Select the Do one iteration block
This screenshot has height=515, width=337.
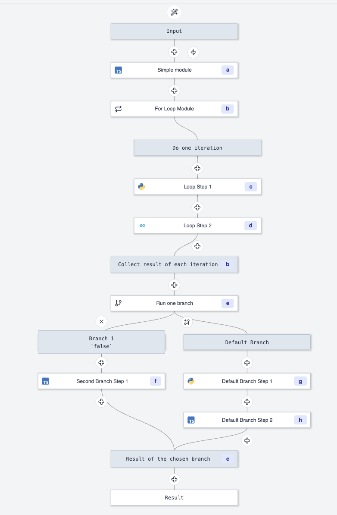(x=197, y=148)
